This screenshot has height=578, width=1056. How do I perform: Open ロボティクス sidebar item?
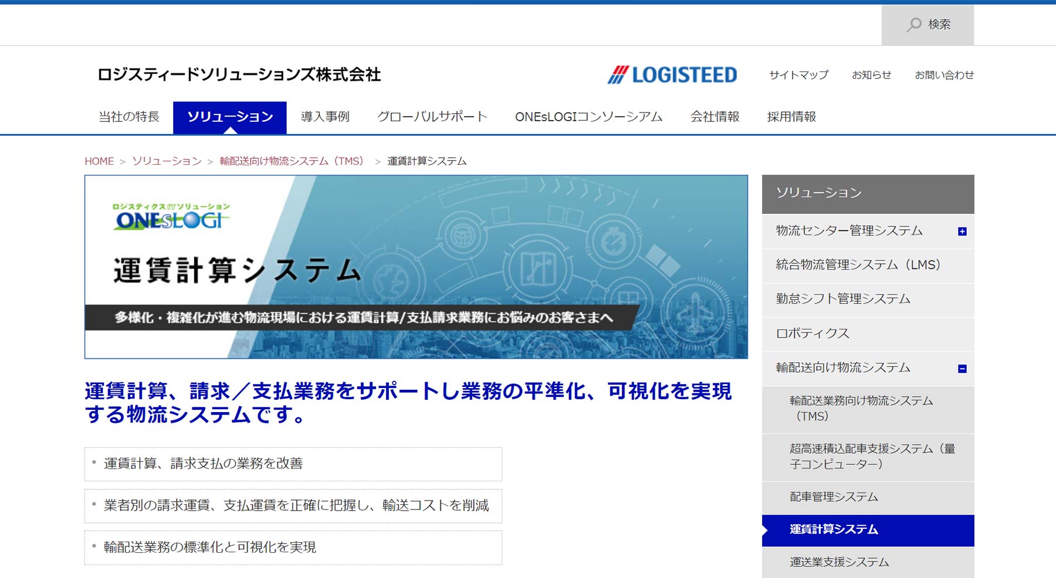tap(868, 334)
